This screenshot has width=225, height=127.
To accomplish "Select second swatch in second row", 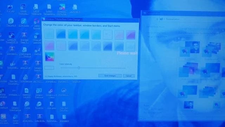I will pos(61,46).
